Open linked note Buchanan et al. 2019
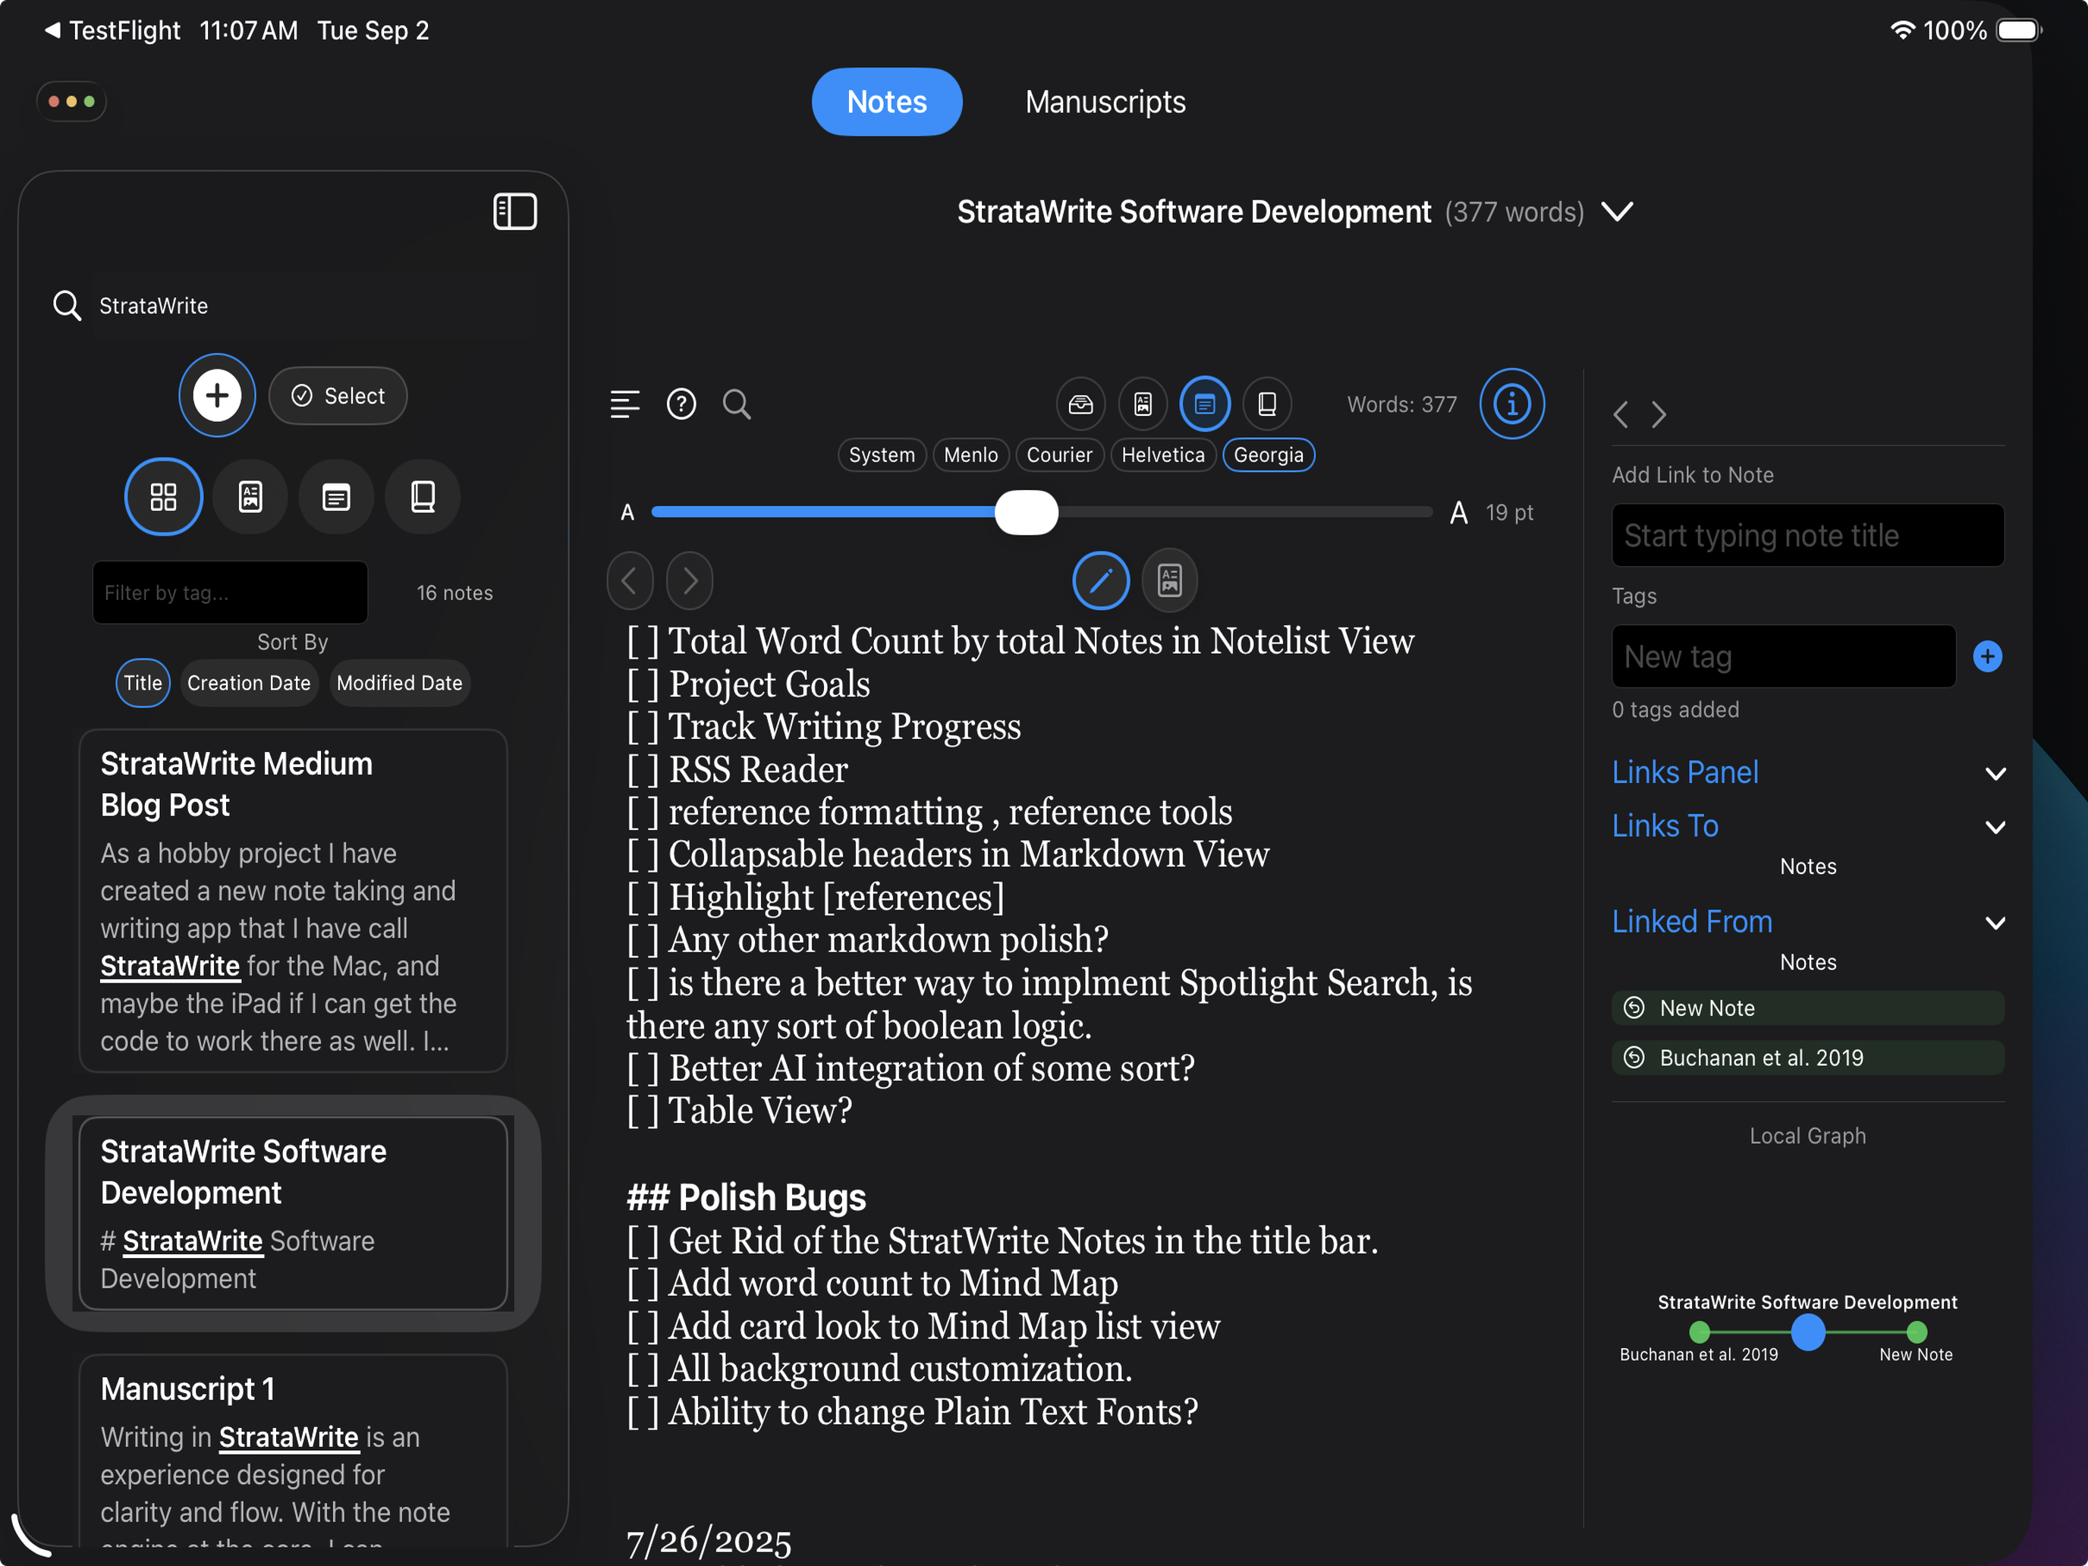 [x=1807, y=1057]
